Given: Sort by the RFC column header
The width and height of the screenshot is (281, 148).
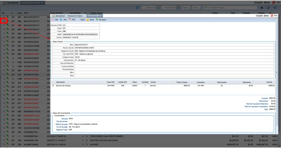Looking at the screenshot, I should click(x=26, y=13).
